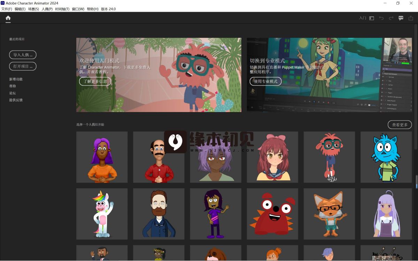
Task: Open the 帮助(H) menu in the menu bar
Action: (x=93, y=9)
